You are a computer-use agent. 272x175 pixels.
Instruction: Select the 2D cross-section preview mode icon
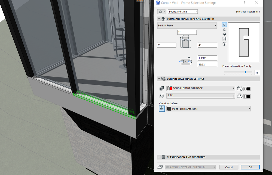224,24
